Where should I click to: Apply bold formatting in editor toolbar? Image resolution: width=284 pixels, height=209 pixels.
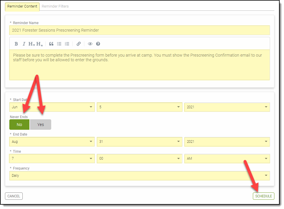tap(16, 44)
